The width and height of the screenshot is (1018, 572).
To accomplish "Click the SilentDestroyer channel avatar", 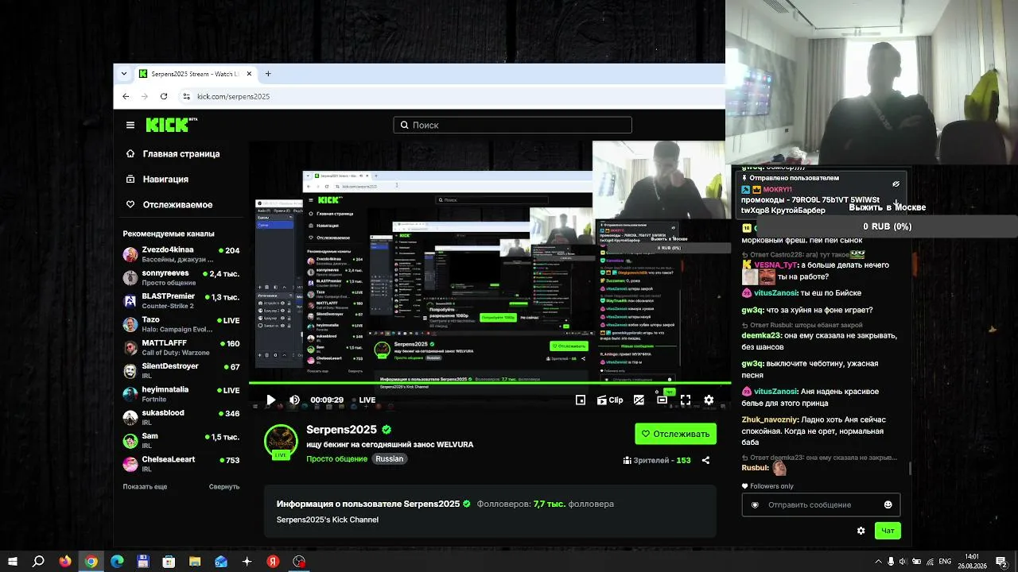I will [x=130, y=371].
